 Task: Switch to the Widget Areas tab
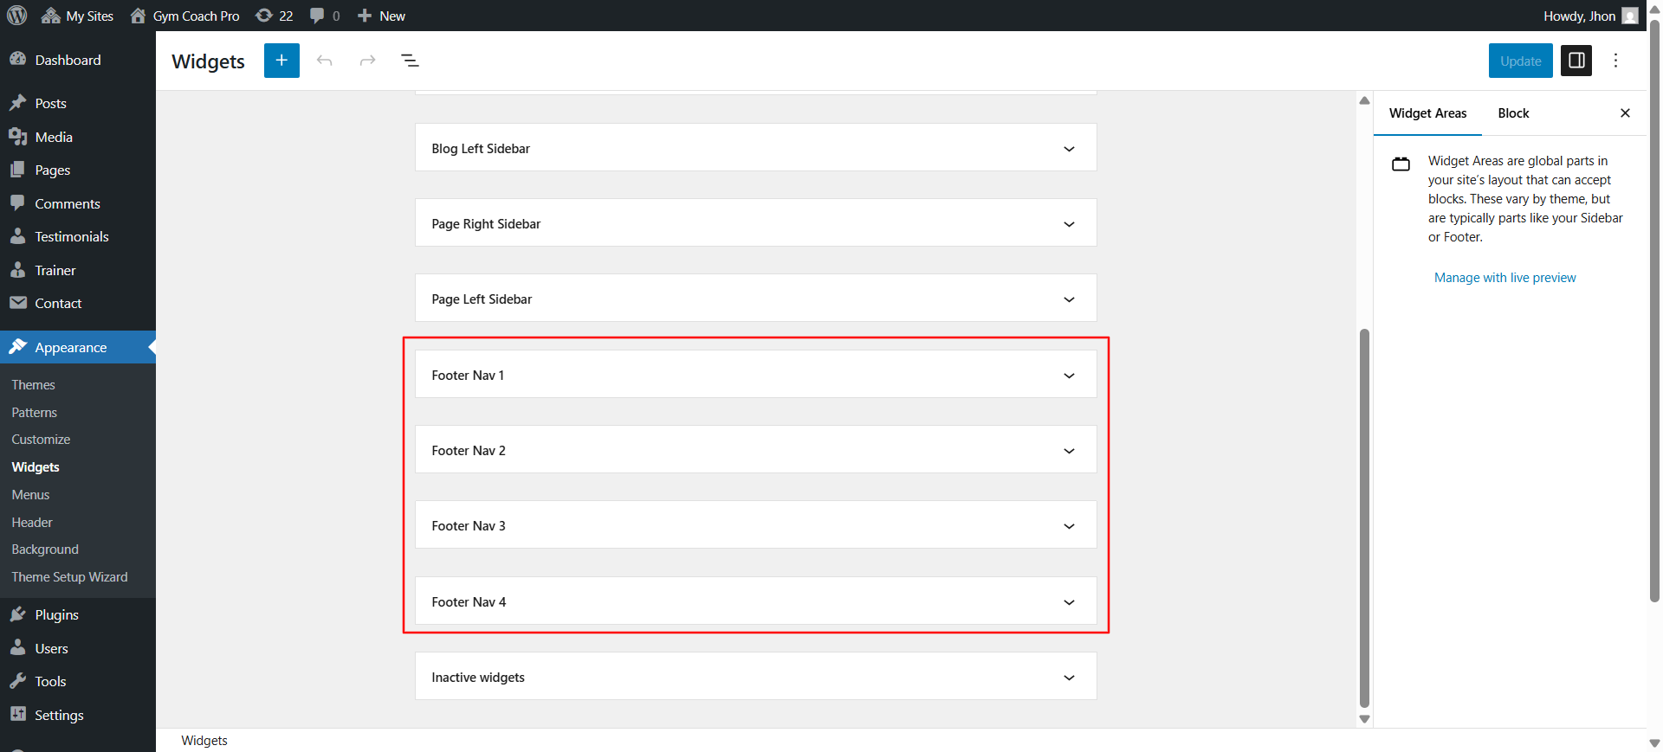click(x=1427, y=113)
